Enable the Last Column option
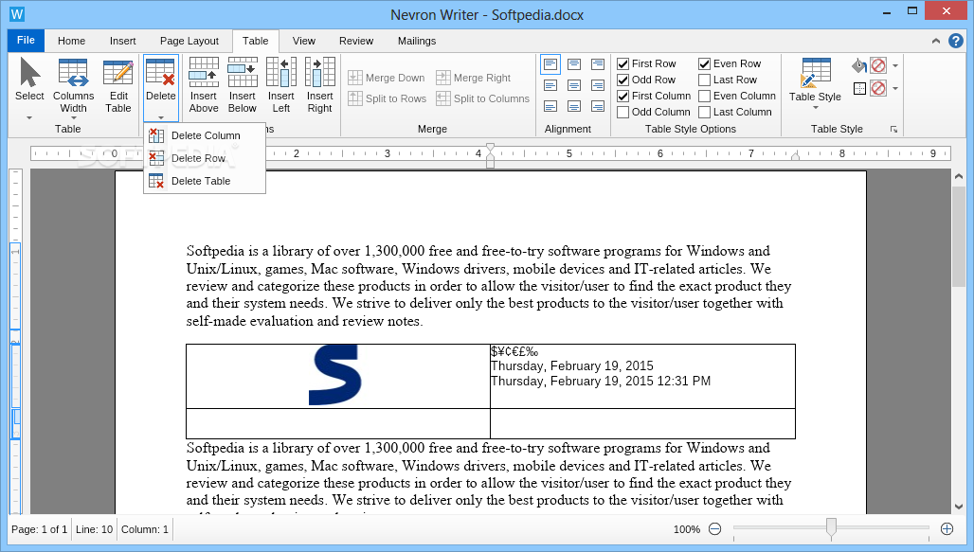 pyautogui.click(x=704, y=112)
